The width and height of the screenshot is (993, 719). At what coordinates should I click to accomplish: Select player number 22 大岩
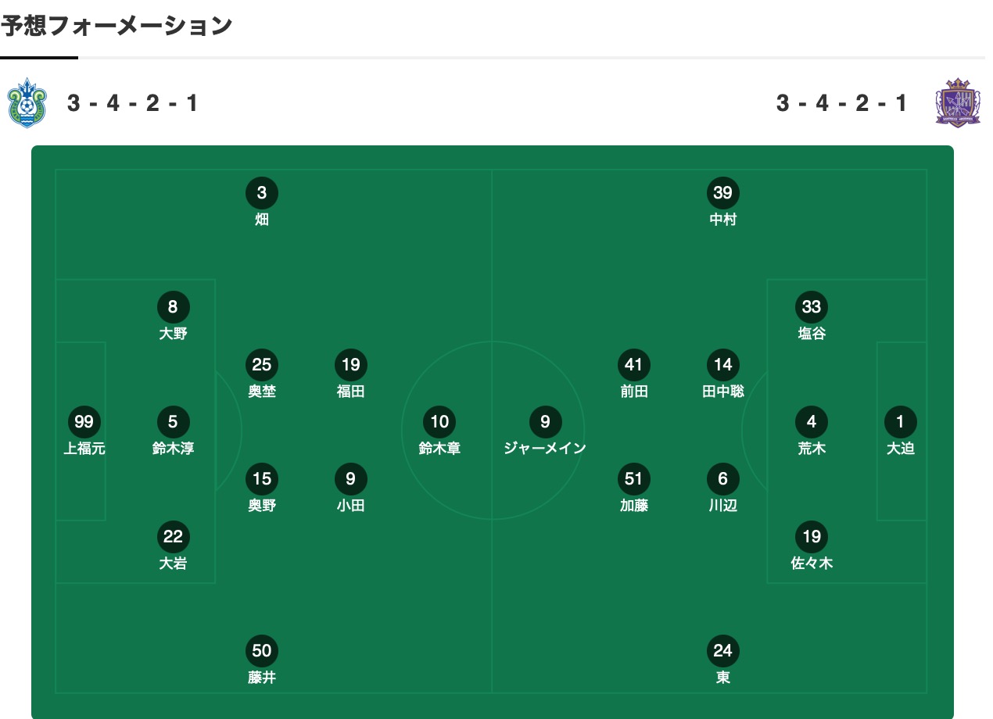tap(173, 536)
